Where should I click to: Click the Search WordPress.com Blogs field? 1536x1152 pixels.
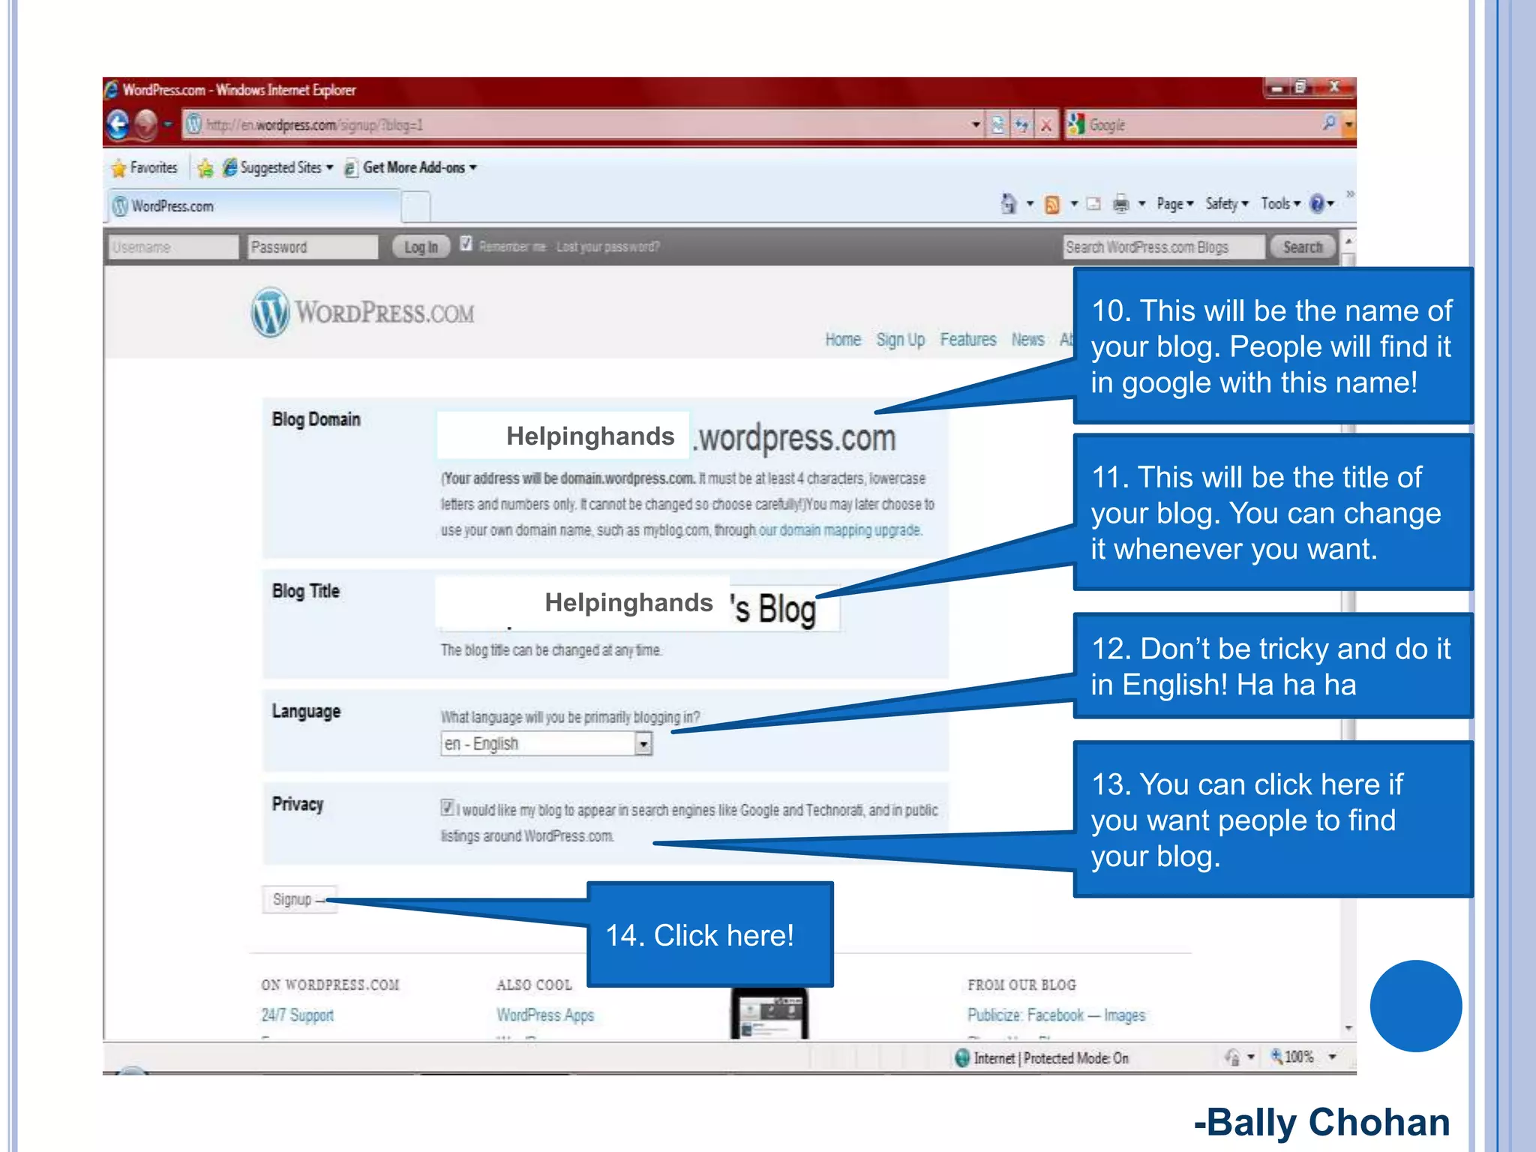(1162, 247)
